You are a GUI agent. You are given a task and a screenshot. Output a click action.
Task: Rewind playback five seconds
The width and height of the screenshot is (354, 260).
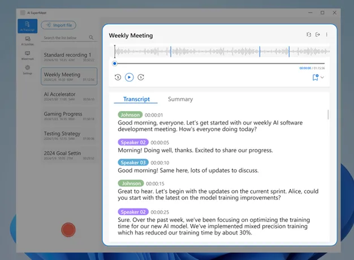click(118, 78)
